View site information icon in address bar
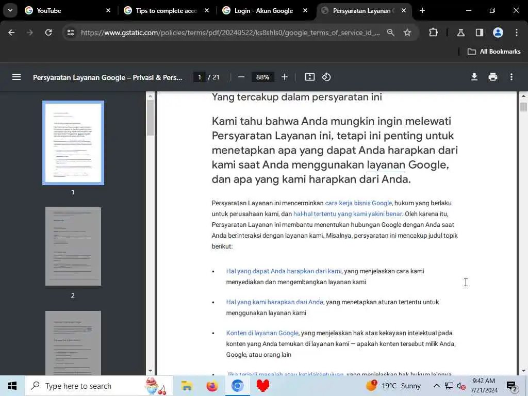528x396 pixels. tap(70, 32)
